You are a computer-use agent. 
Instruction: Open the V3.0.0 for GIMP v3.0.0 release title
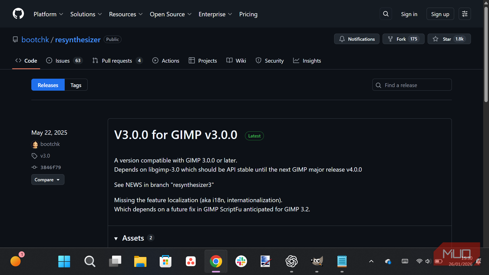[x=176, y=135]
